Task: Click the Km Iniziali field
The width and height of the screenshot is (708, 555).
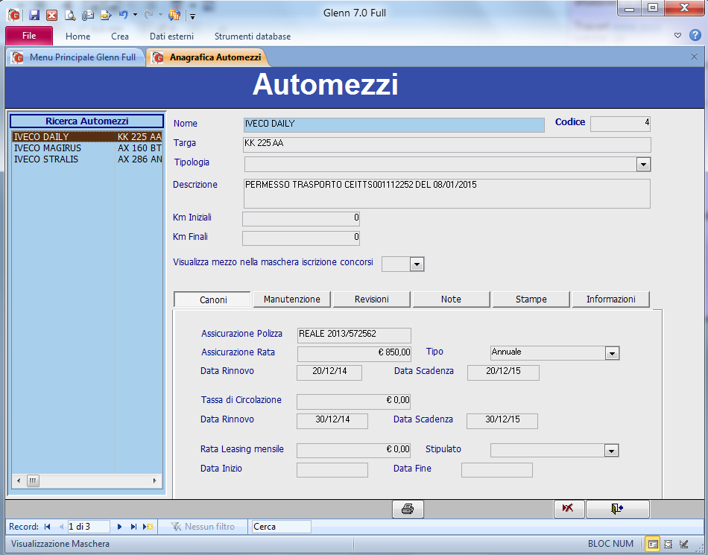Action: pyautogui.click(x=301, y=219)
